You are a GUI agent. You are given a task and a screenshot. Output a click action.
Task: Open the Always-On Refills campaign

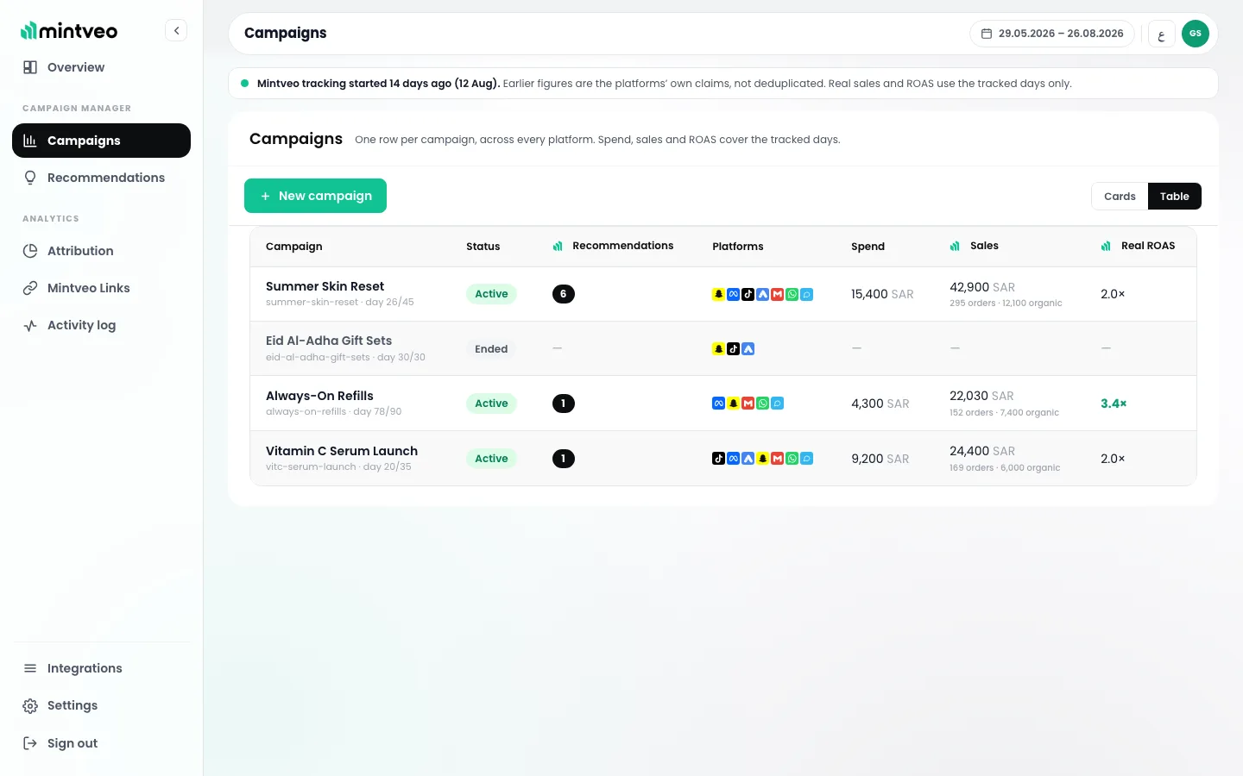tap(319, 396)
